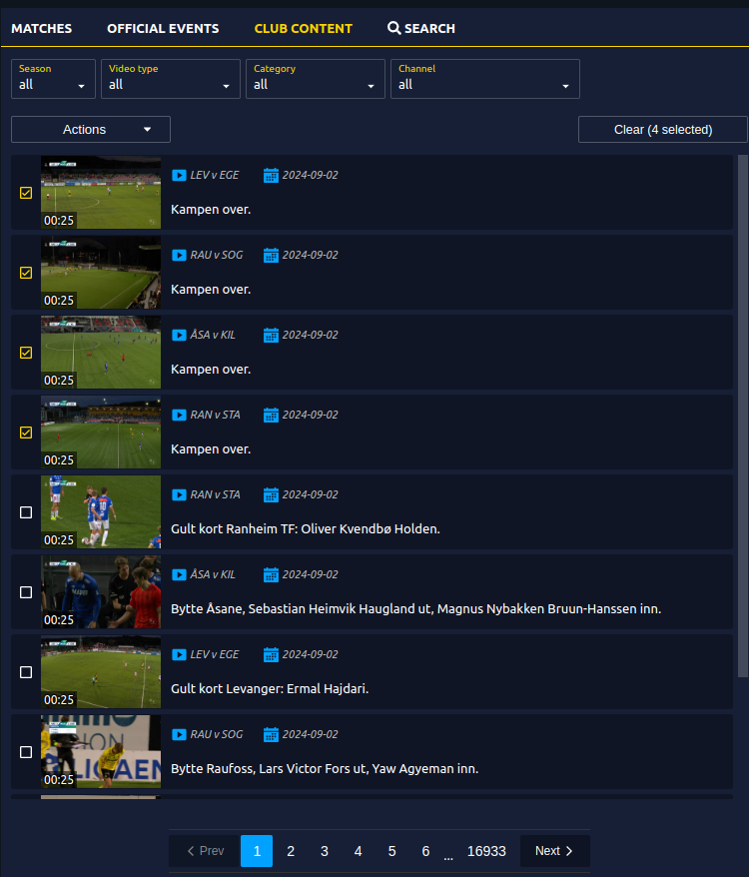Open the Search tab
Viewport: 749px width, 877px height.
421,29
